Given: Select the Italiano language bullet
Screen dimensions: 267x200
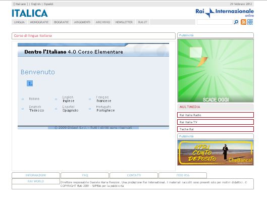Looking at the screenshot, I should (x=23, y=99).
